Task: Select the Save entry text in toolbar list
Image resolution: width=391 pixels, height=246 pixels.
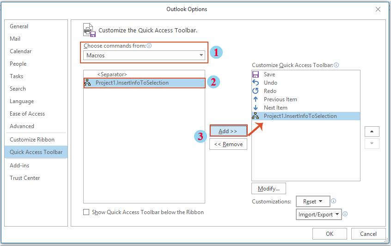Action: [269, 74]
